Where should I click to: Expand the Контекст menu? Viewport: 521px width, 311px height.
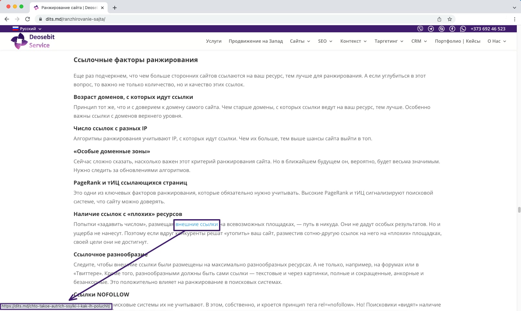(353, 41)
